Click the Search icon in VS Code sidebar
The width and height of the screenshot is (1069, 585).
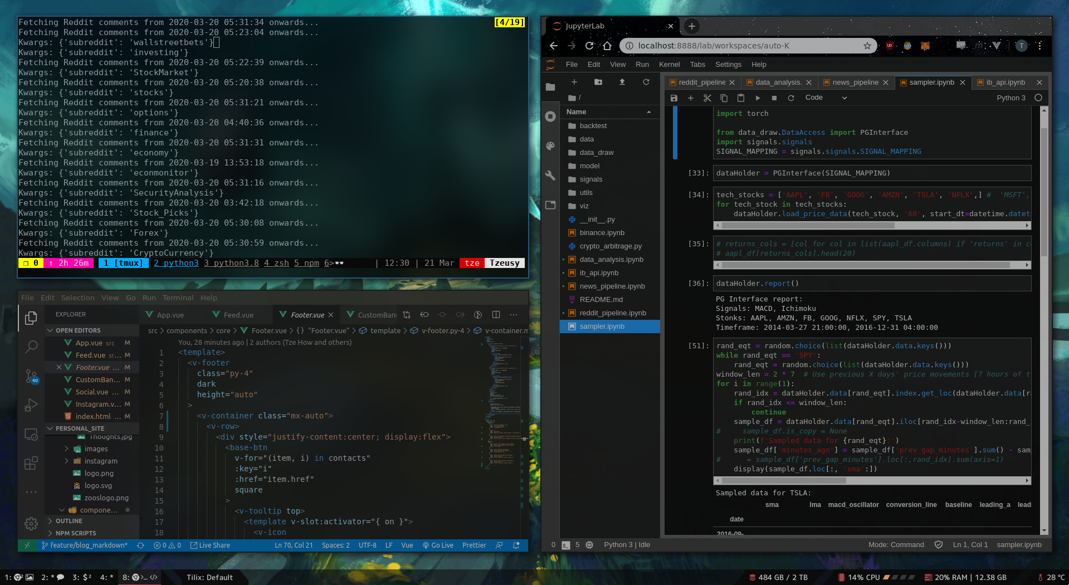[31, 347]
